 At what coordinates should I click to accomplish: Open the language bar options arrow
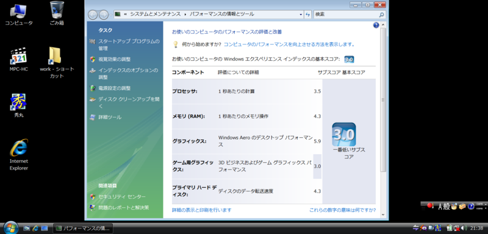coord(486,208)
